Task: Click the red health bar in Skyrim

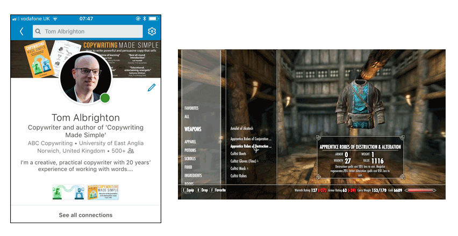Action: (420, 190)
